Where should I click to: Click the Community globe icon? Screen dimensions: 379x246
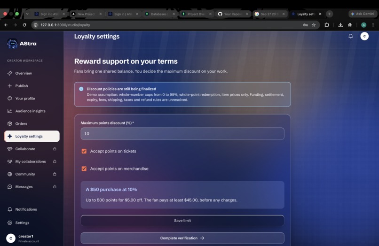pyautogui.click(x=10, y=174)
